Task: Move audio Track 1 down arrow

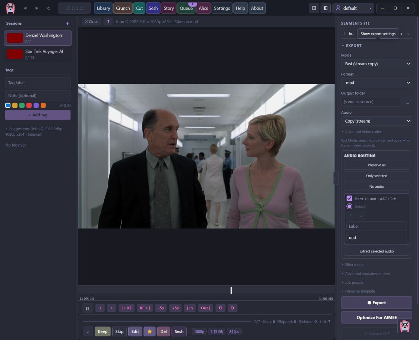Action: click(x=361, y=215)
